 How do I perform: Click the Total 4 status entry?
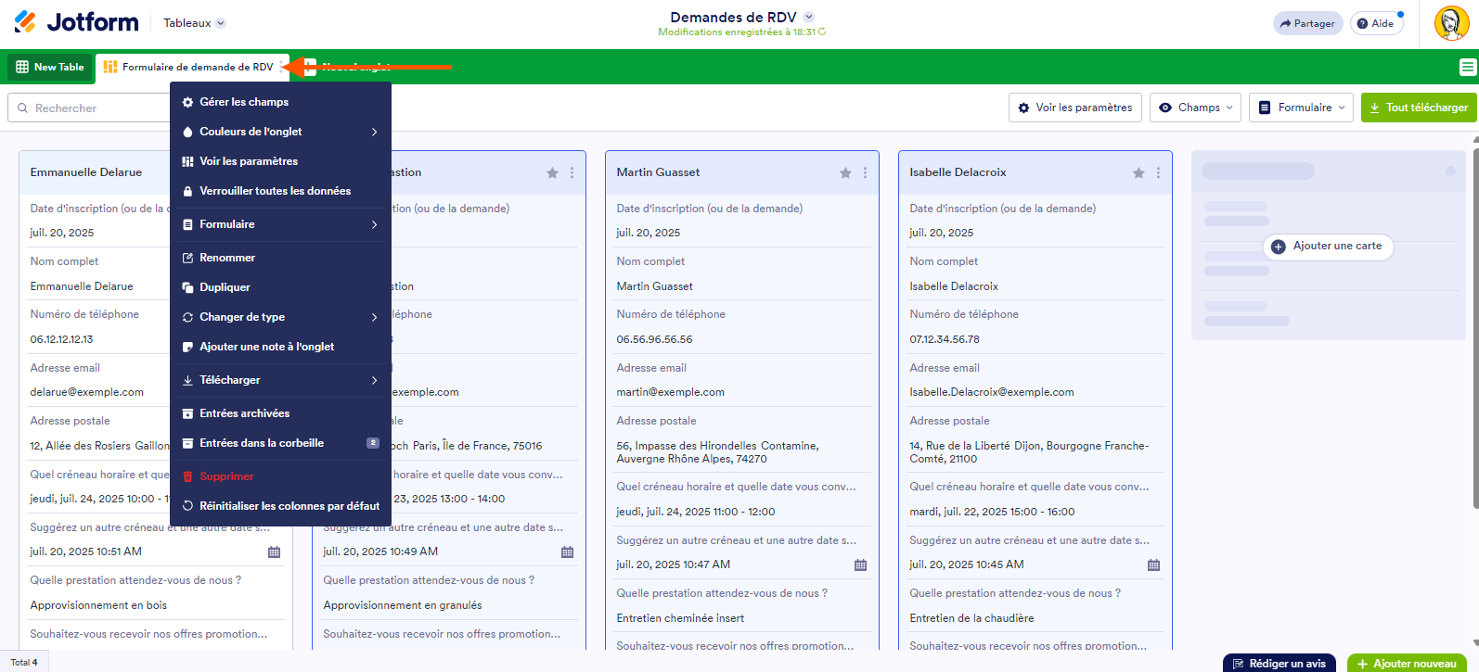coord(24,663)
